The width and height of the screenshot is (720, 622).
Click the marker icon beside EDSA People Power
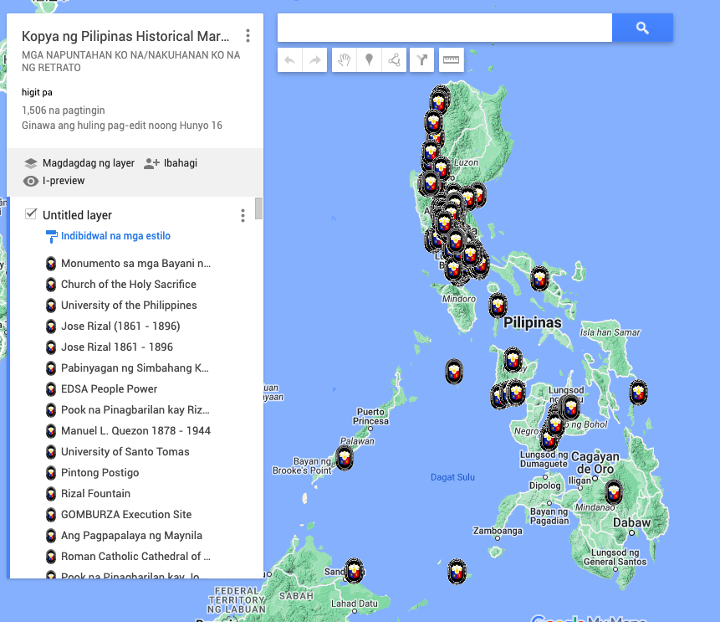pos(51,389)
